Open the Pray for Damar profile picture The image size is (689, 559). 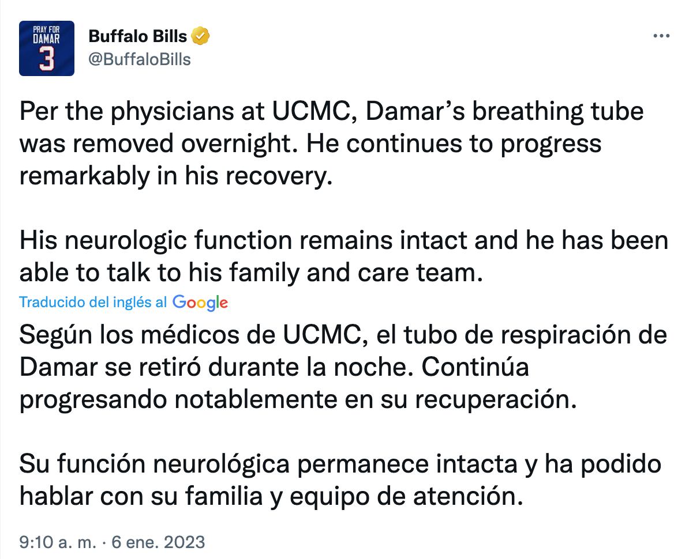[x=47, y=48]
